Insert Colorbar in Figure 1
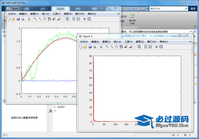The width and height of the screenshot is (199, 139). coord(73,19)
